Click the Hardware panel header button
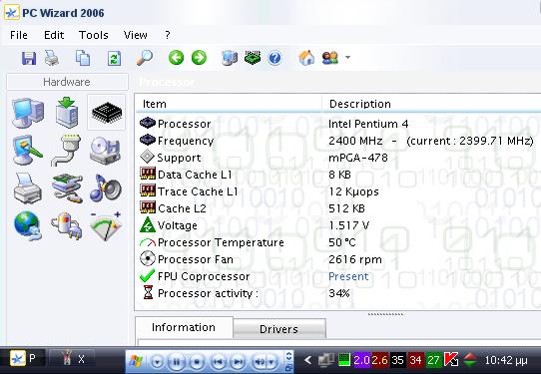Viewport: 541px width, 374px height. [67, 82]
